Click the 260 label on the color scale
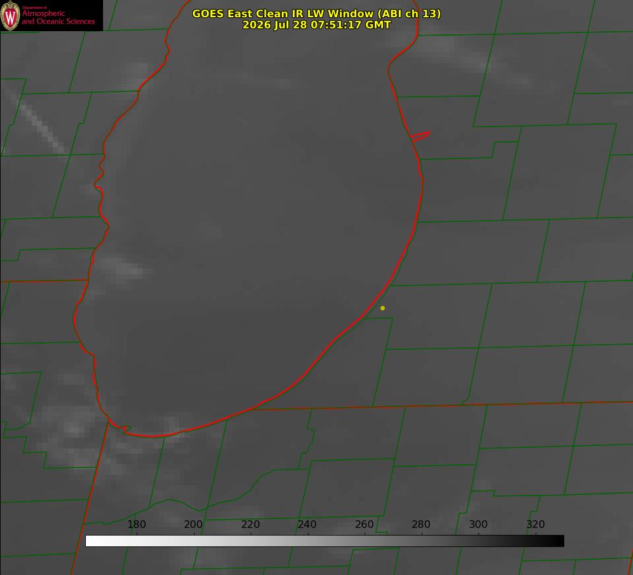The width and height of the screenshot is (633, 575). (364, 524)
